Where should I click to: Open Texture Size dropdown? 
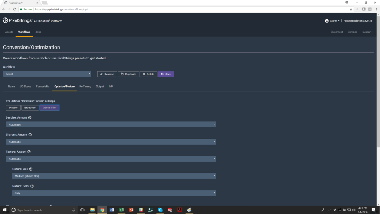(x=114, y=176)
